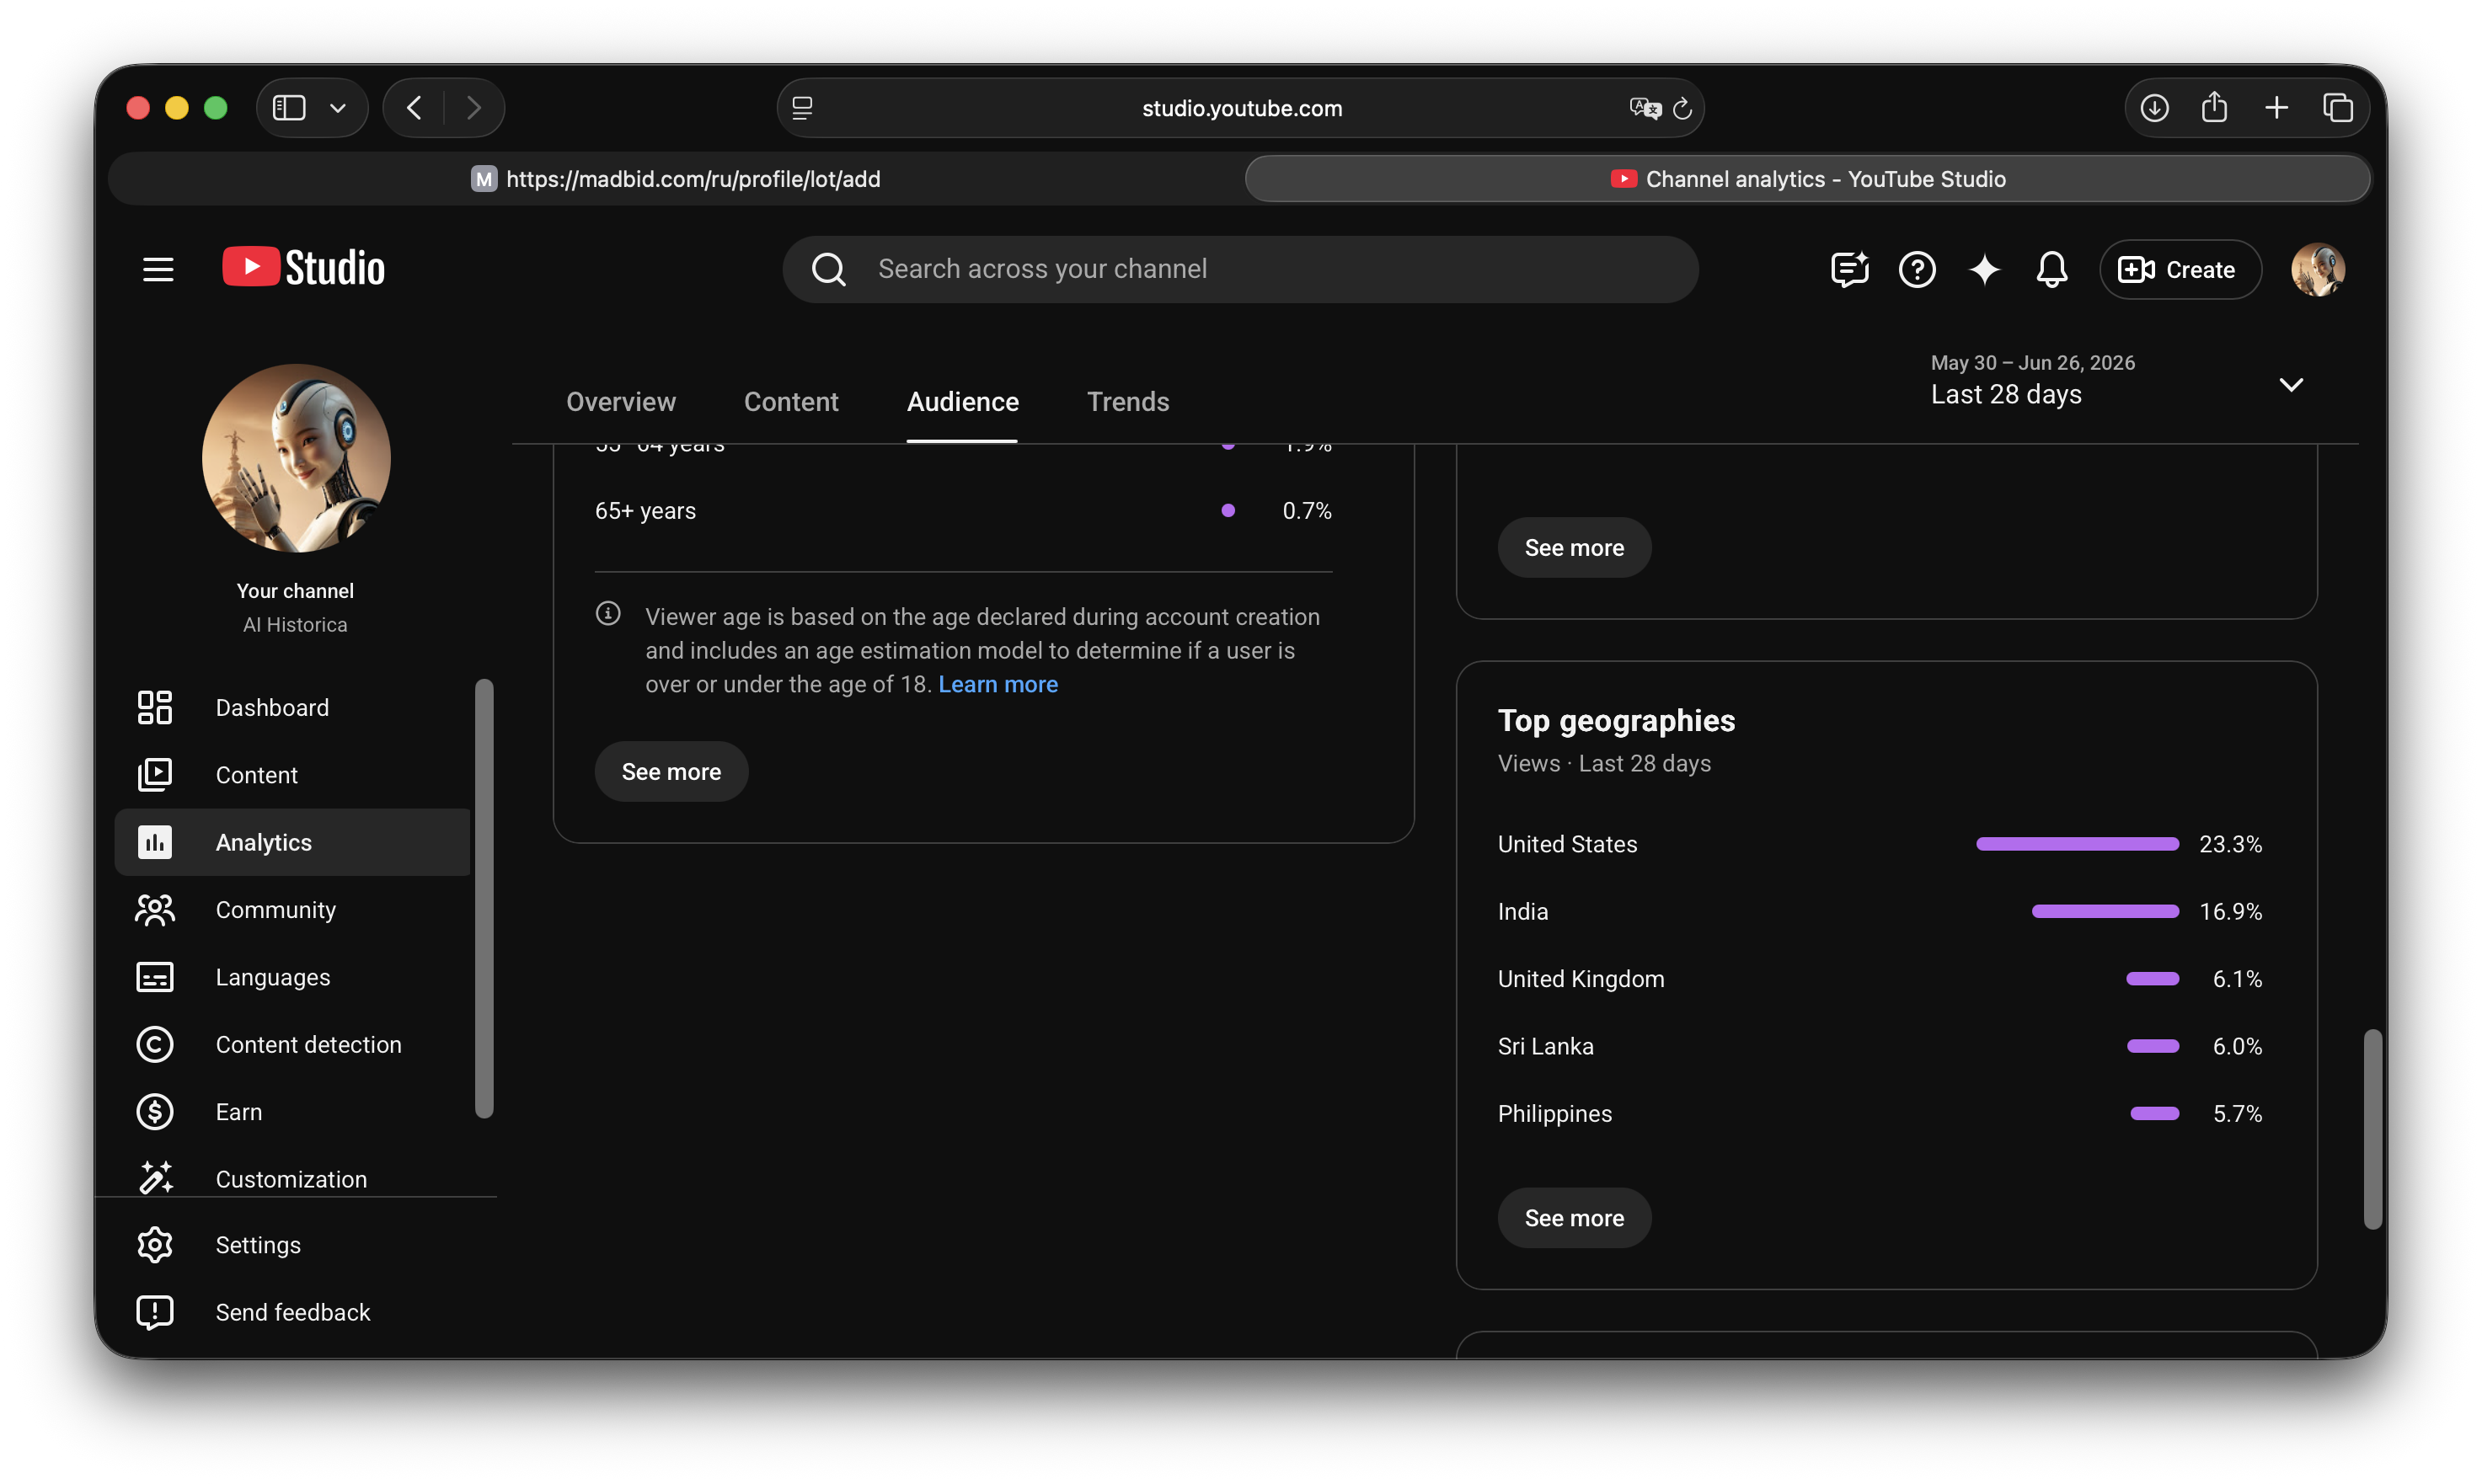Screen dimensions: 2482x1484
Task: Click the Sri Lanka country row label
Action: tap(1545, 1045)
